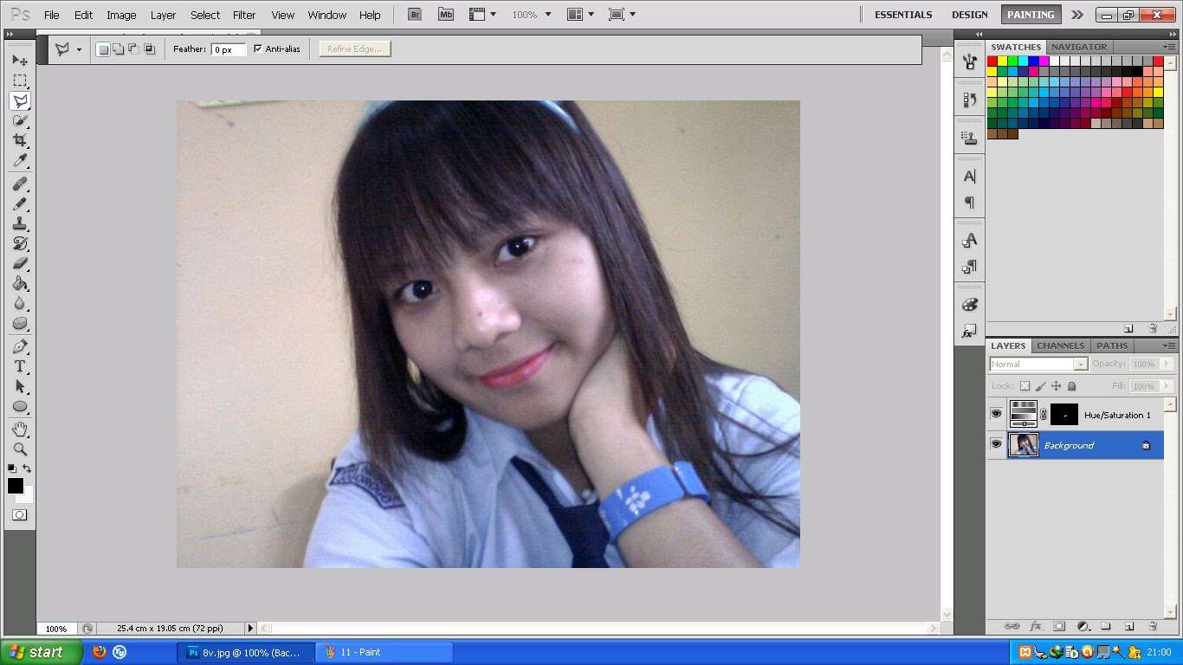Open the Layers panel options menu

1169,345
